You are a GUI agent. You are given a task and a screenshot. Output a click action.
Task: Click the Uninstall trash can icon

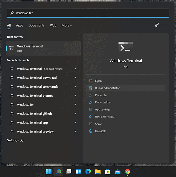[x=91, y=131]
